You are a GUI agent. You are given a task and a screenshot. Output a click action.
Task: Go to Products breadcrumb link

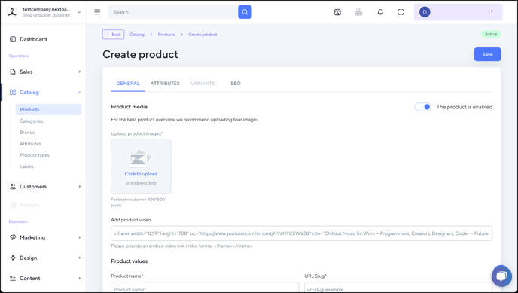[166, 35]
